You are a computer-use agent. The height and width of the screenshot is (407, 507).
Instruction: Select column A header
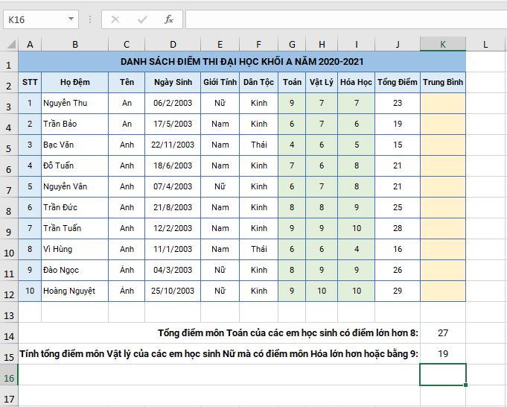(x=30, y=45)
